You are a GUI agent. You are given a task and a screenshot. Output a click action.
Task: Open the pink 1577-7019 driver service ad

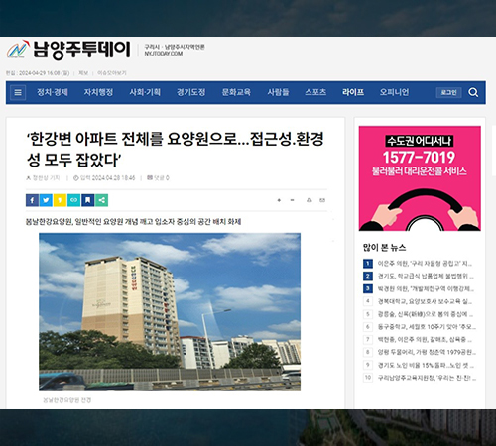[x=420, y=178]
